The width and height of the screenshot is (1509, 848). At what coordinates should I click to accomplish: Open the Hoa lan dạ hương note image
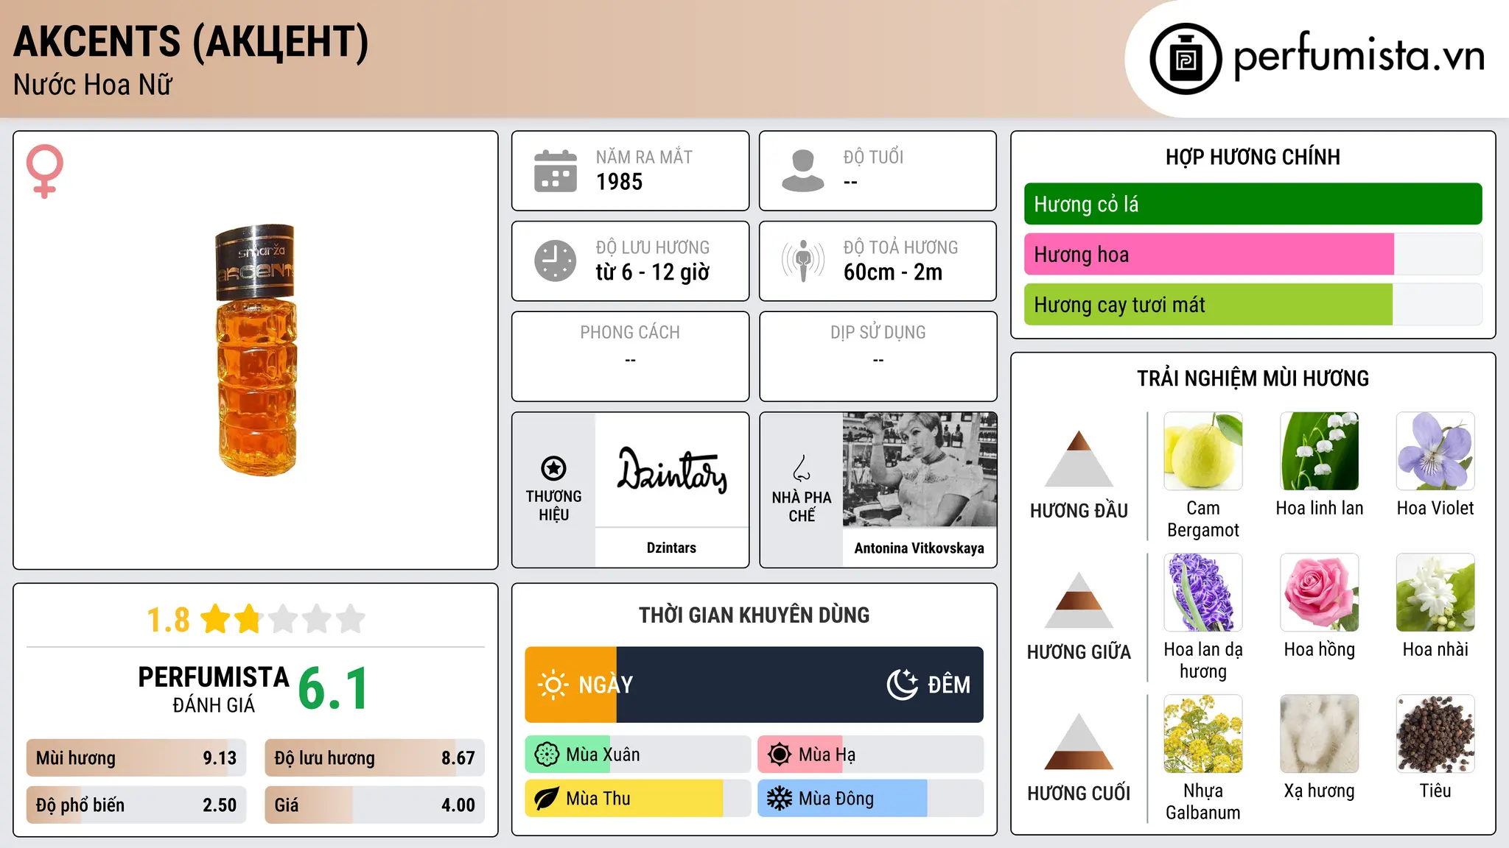pyautogui.click(x=1203, y=593)
